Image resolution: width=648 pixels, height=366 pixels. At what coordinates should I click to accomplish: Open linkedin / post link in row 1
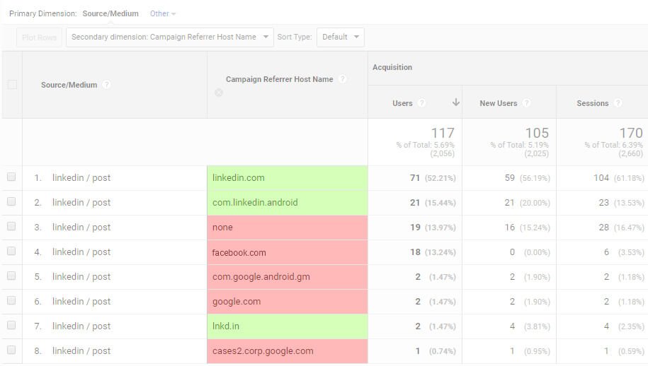click(81, 177)
